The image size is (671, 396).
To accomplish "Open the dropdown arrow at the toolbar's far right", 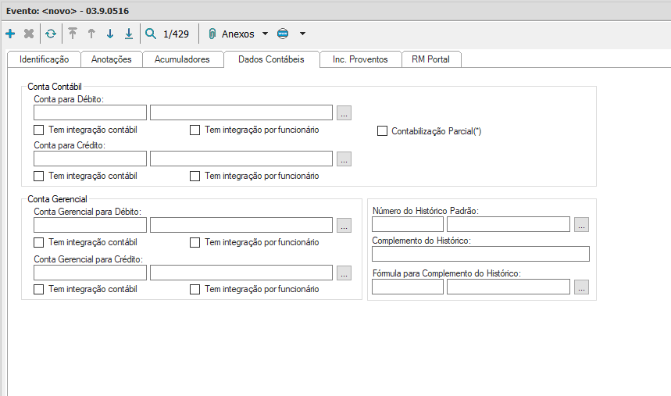I will tap(302, 34).
